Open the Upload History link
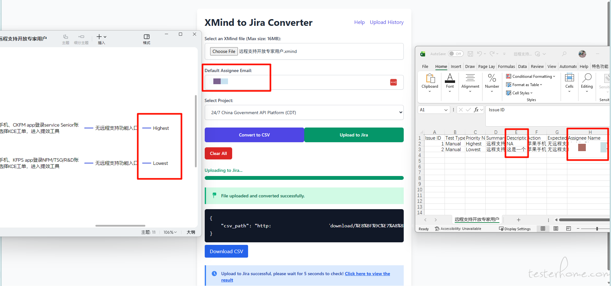 click(386, 22)
